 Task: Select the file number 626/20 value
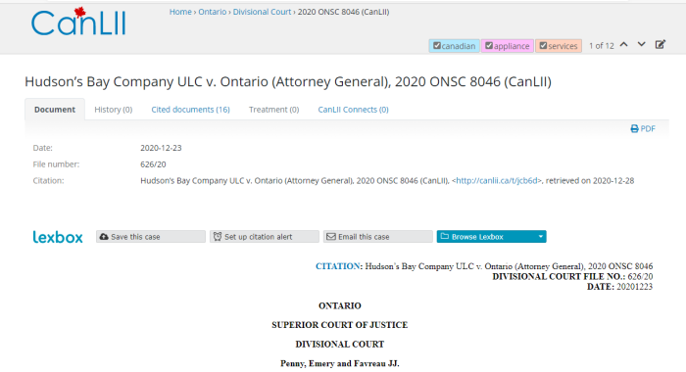[x=153, y=164]
